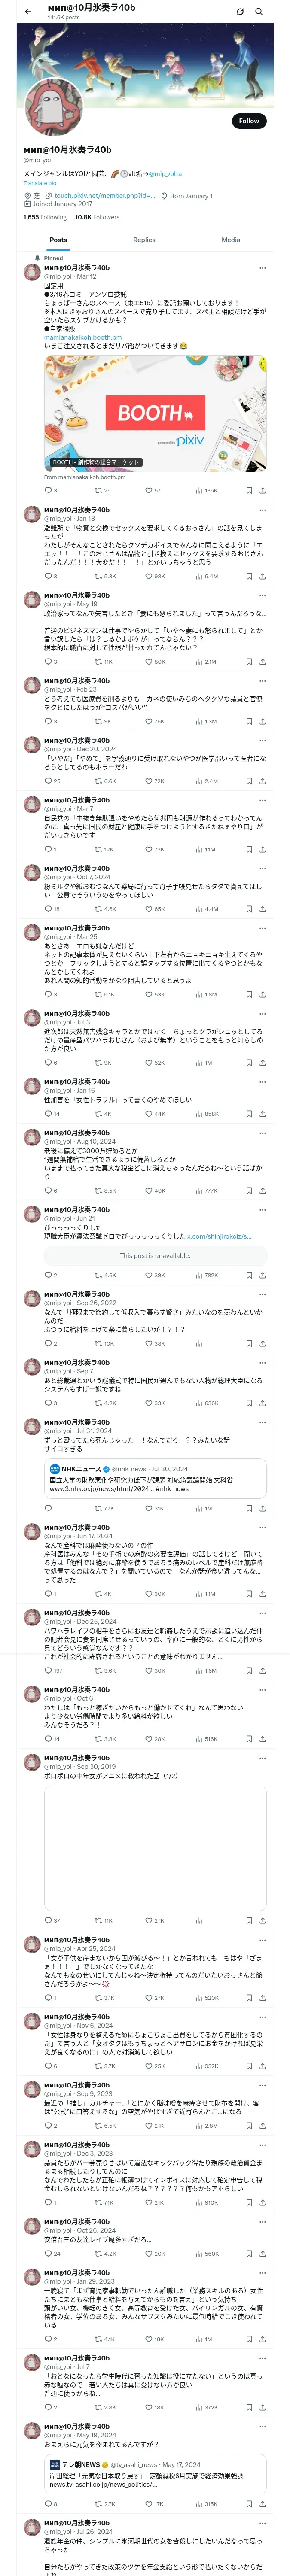Switch to the Replies tab
The image size is (290, 2576).
[x=144, y=240]
